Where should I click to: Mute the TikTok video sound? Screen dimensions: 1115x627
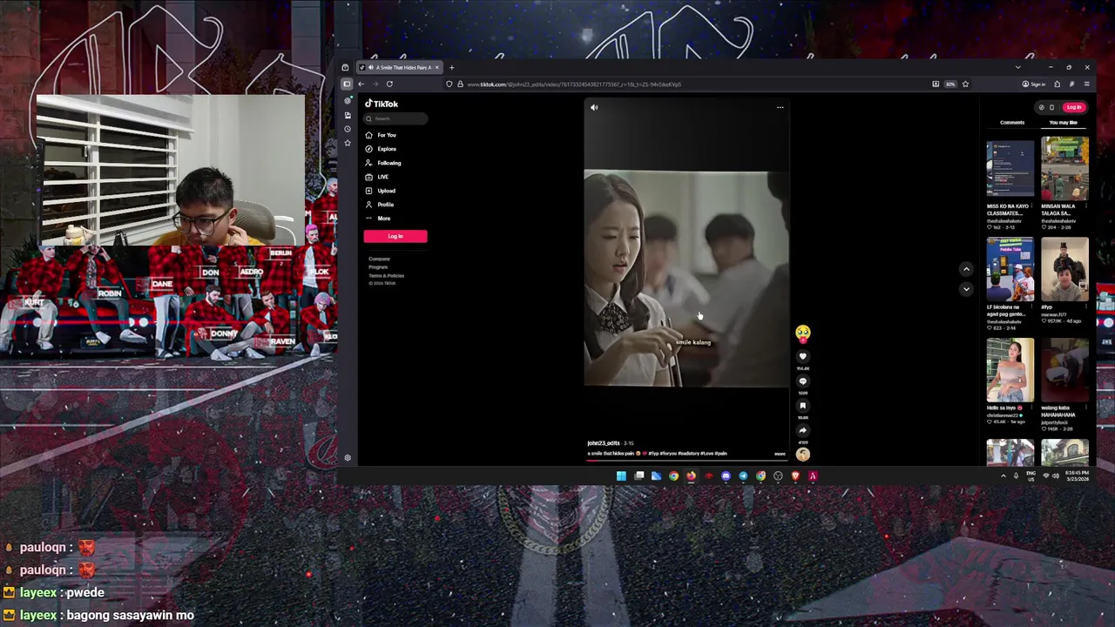(x=594, y=108)
